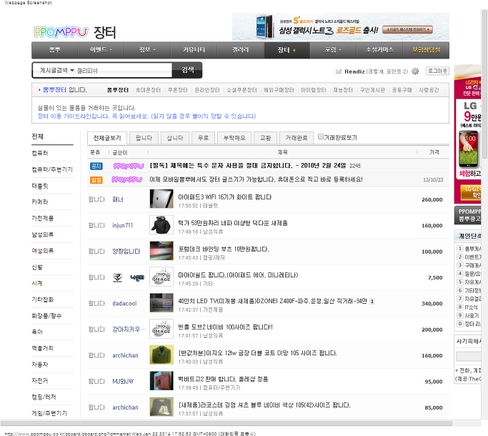The width and height of the screenshot is (488, 436).
Task: Open the author link injun711
Action: click(123, 225)
